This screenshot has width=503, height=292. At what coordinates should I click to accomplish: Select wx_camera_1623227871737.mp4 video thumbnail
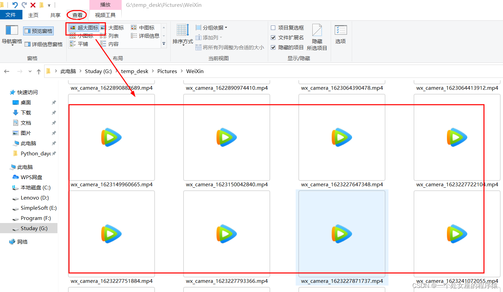342,234
